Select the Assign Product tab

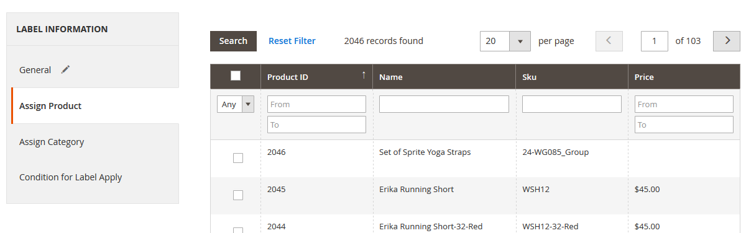click(x=95, y=106)
